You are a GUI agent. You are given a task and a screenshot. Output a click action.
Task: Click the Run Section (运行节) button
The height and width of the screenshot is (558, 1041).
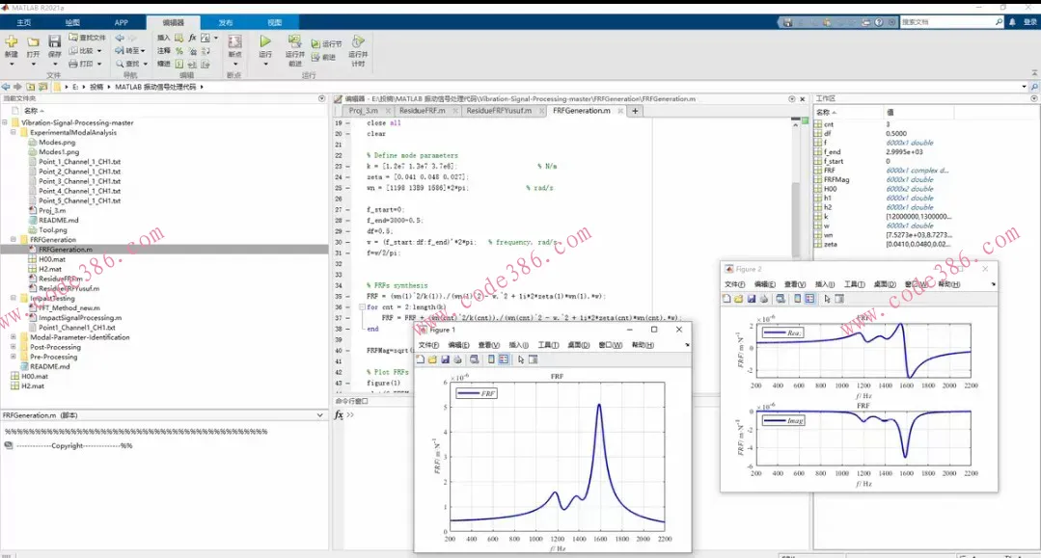pos(327,44)
